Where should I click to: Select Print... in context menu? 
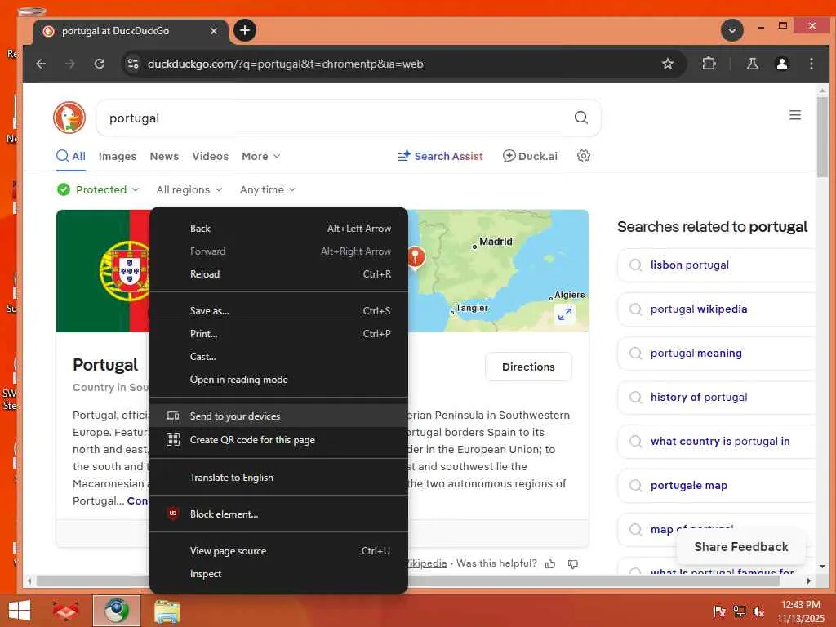279,334
